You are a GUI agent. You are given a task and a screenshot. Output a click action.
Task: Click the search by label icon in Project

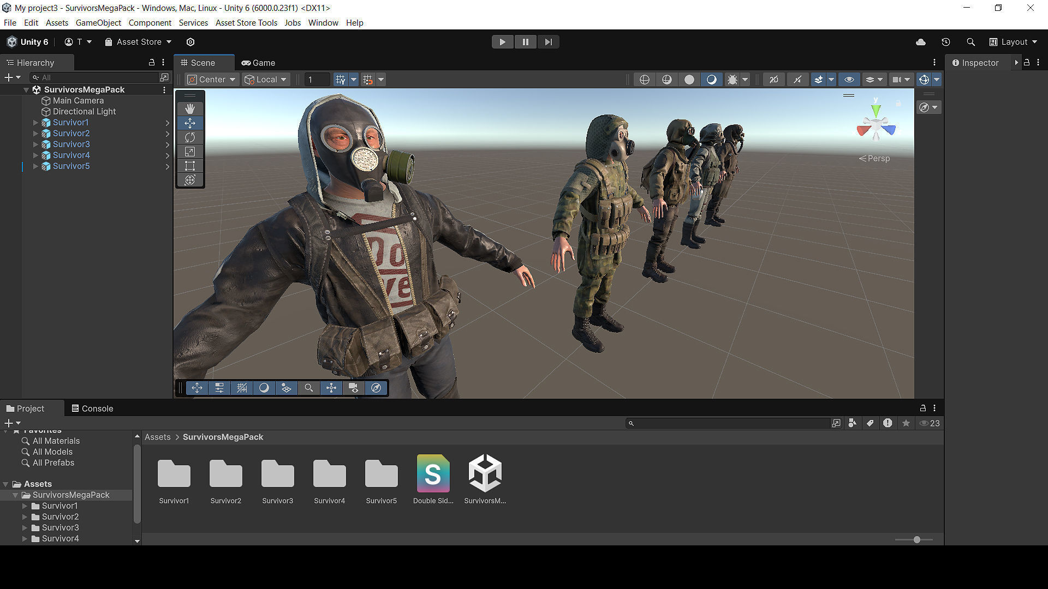pyautogui.click(x=870, y=423)
